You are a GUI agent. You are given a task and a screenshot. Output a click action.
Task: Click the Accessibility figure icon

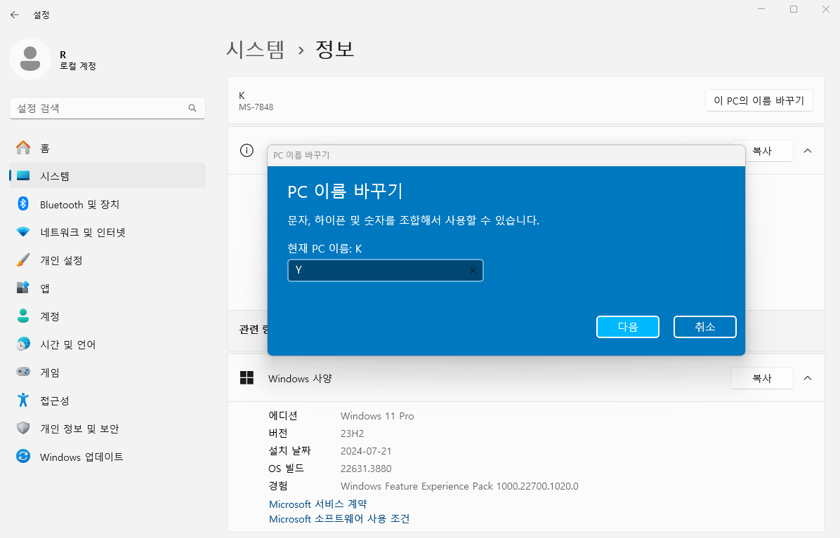click(23, 400)
